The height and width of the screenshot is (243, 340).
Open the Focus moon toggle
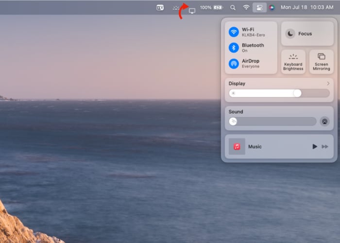tap(290, 34)
